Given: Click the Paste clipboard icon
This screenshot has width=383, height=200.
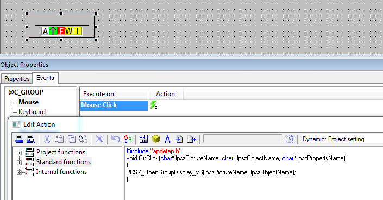Looking at the screenshot, I should tap(71, 139).
